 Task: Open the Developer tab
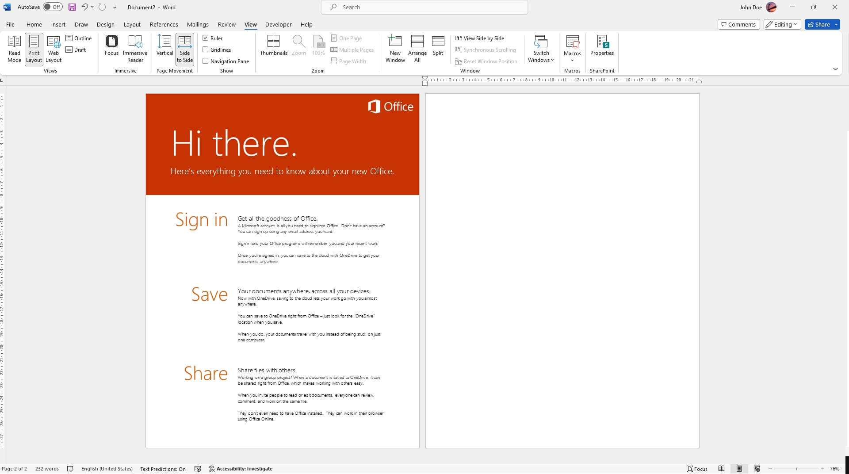tap(278, 24)
